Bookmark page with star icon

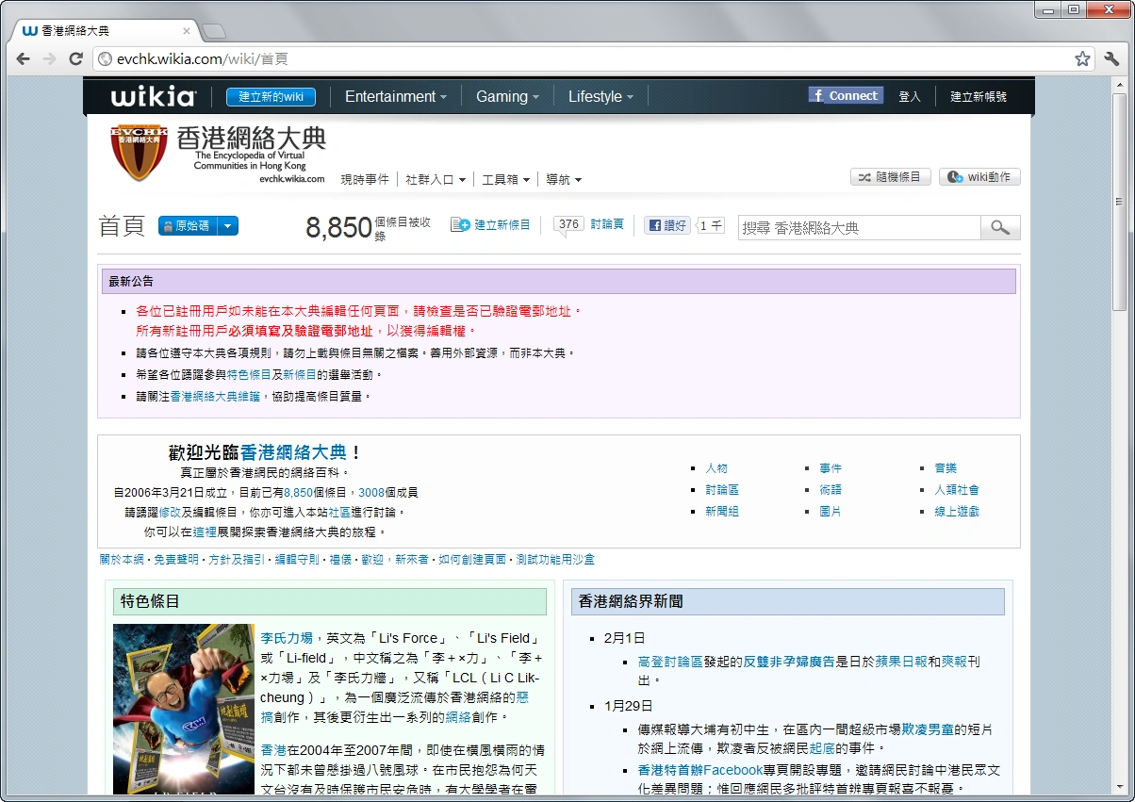click(1082, 58)
